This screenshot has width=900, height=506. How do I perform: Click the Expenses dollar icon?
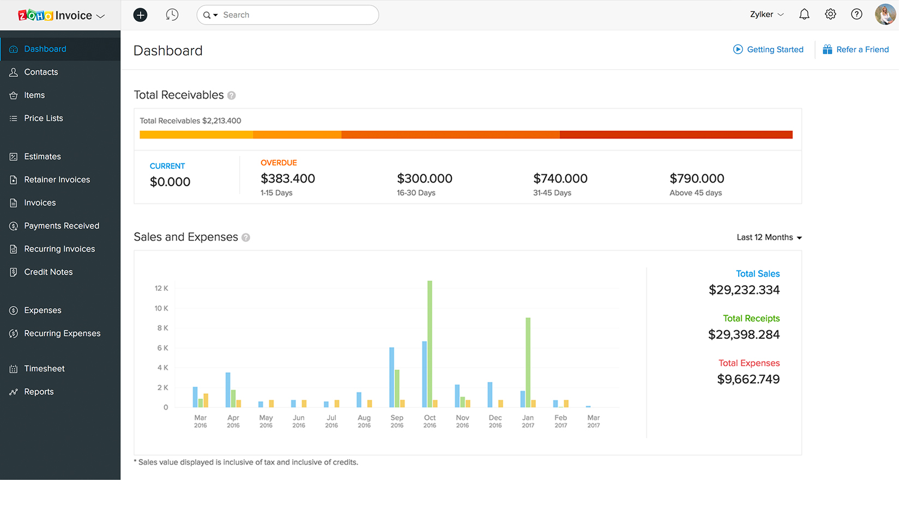click(14, 310)
